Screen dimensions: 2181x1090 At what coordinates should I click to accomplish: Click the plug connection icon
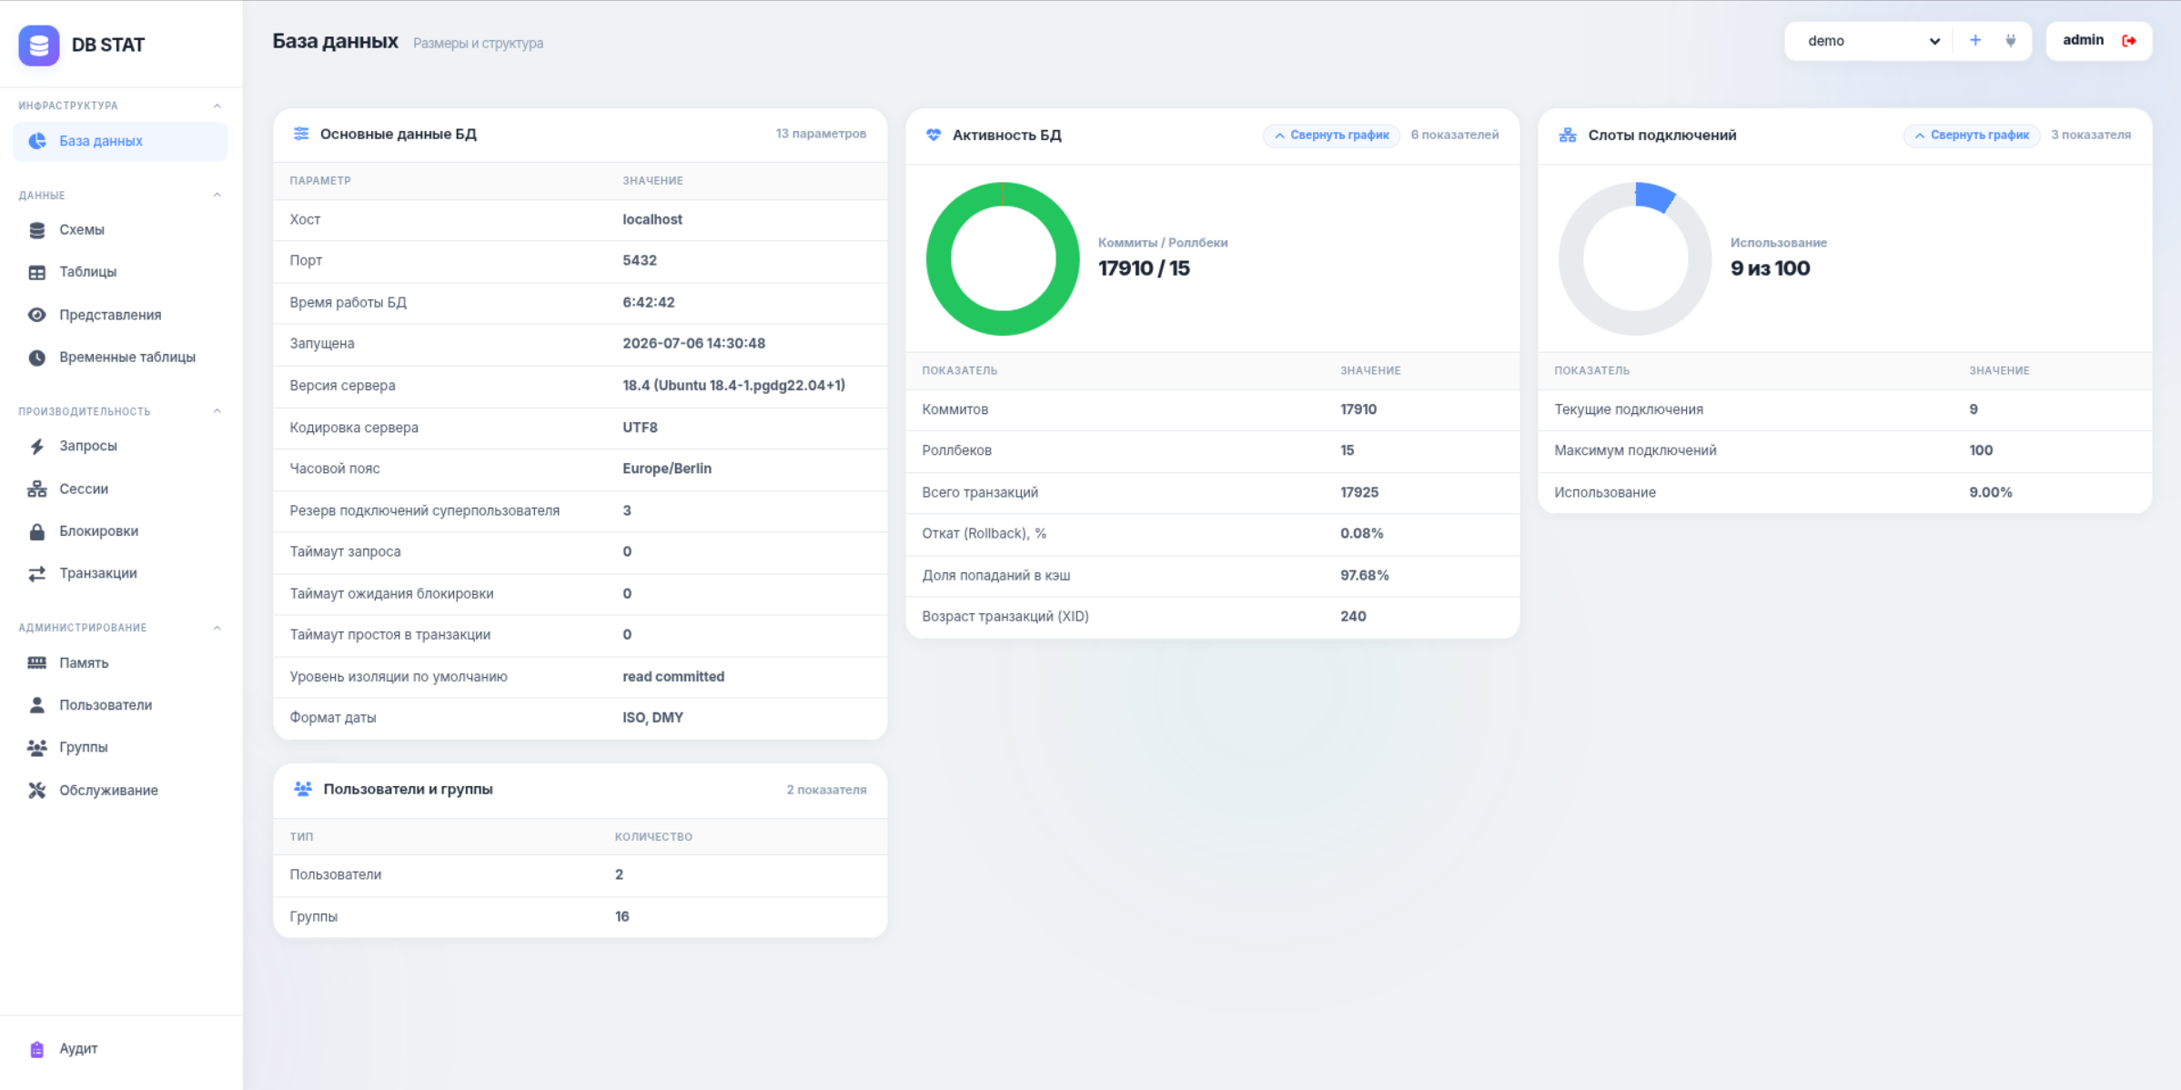click(2010, 40)
